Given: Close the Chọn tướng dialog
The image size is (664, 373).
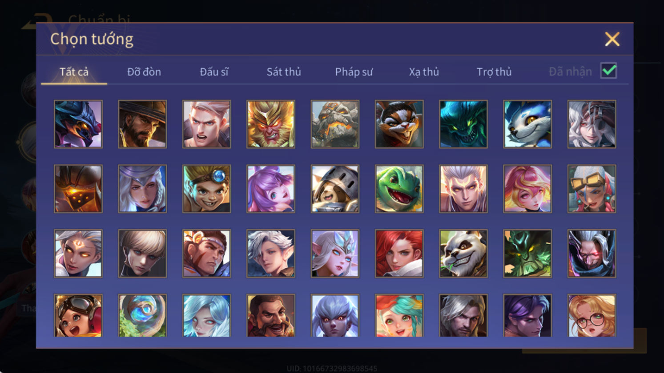Looking at the screenshot, I should [x=612, y=40].
